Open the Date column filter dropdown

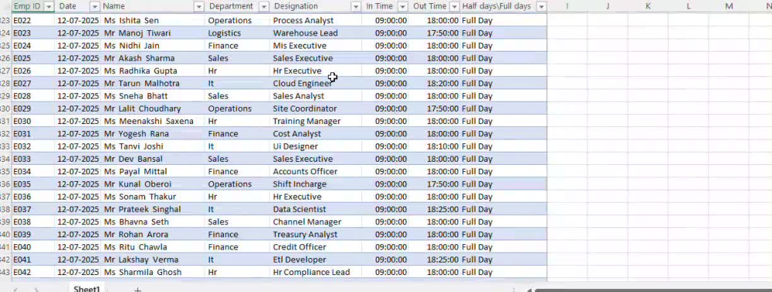95,6
